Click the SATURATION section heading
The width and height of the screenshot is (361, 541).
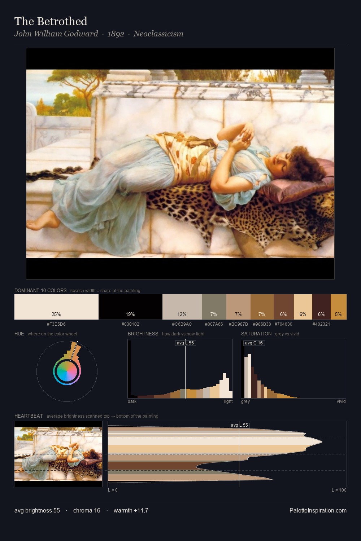point(256,334)
